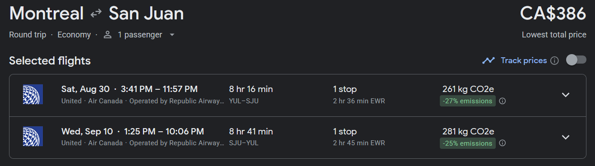Click the Track prices label
This screenshot has height=166, width=595.
(524, 60)
